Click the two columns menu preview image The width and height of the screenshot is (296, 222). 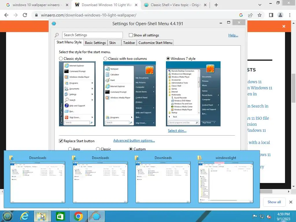point(129,94)
